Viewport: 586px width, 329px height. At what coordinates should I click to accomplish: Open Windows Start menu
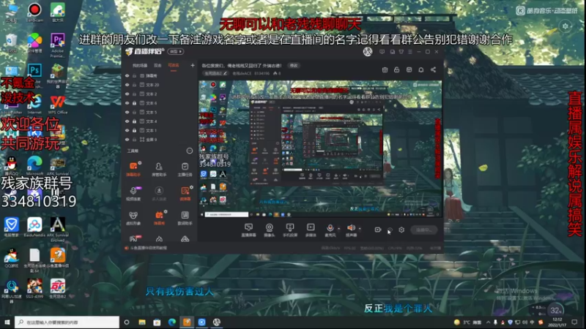click(x=7, y=322)
